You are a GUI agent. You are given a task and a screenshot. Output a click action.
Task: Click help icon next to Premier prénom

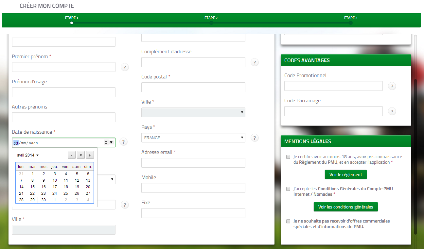[124, 67]
